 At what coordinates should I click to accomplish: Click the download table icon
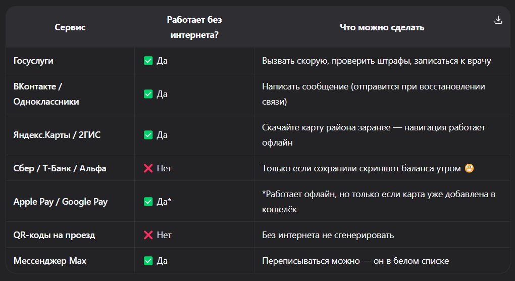pos(498,20)
